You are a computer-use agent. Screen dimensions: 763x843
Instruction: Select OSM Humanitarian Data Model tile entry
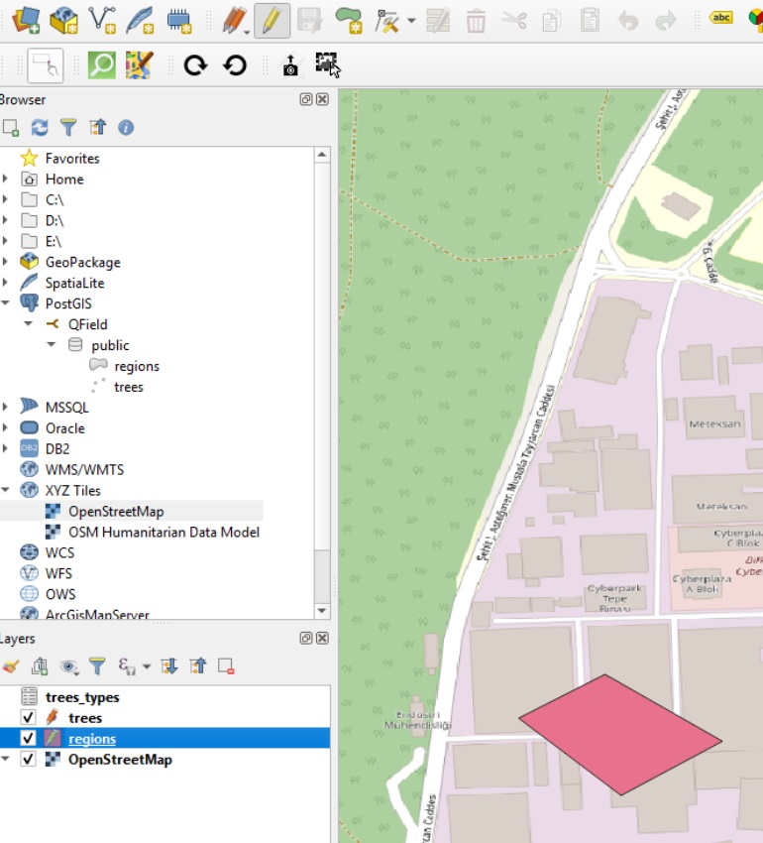(163, 532)
